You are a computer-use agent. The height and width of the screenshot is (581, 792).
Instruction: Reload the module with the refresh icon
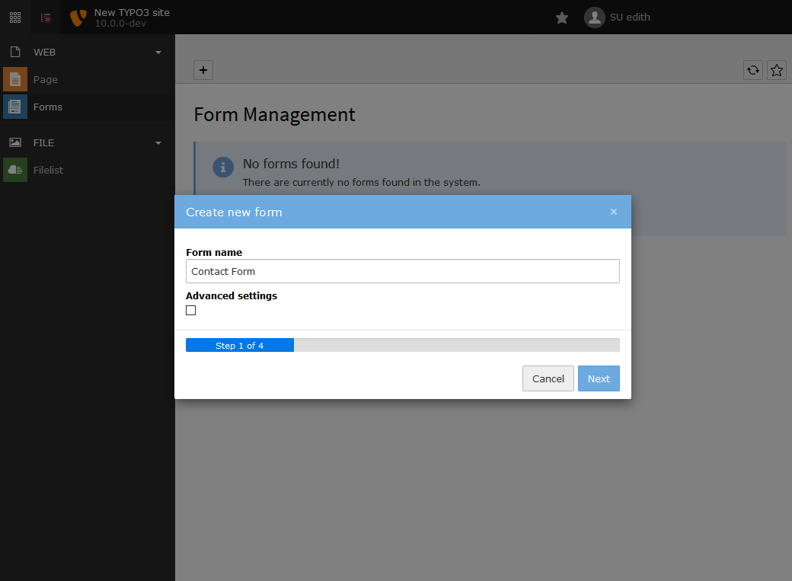[x=752, y=70]
